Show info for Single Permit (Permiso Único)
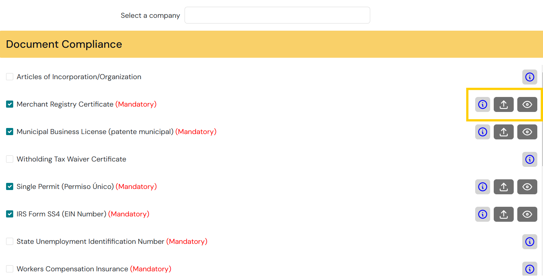This screenshot has width=543, height=277. tap(482, 187)
